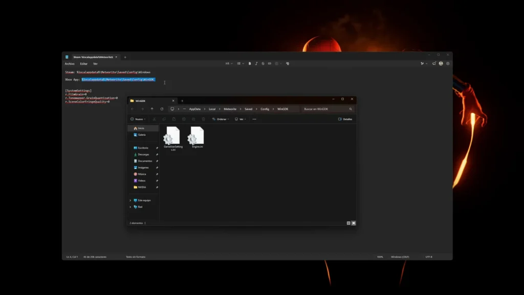This screenshot has height=295, width=524.
Task: Toggle bold formatting in Notepad
Action: click(x=250, y=64)
